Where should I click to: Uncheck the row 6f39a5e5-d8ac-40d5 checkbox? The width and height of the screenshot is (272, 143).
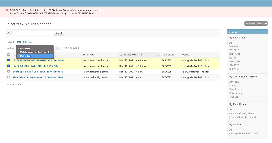8,60
